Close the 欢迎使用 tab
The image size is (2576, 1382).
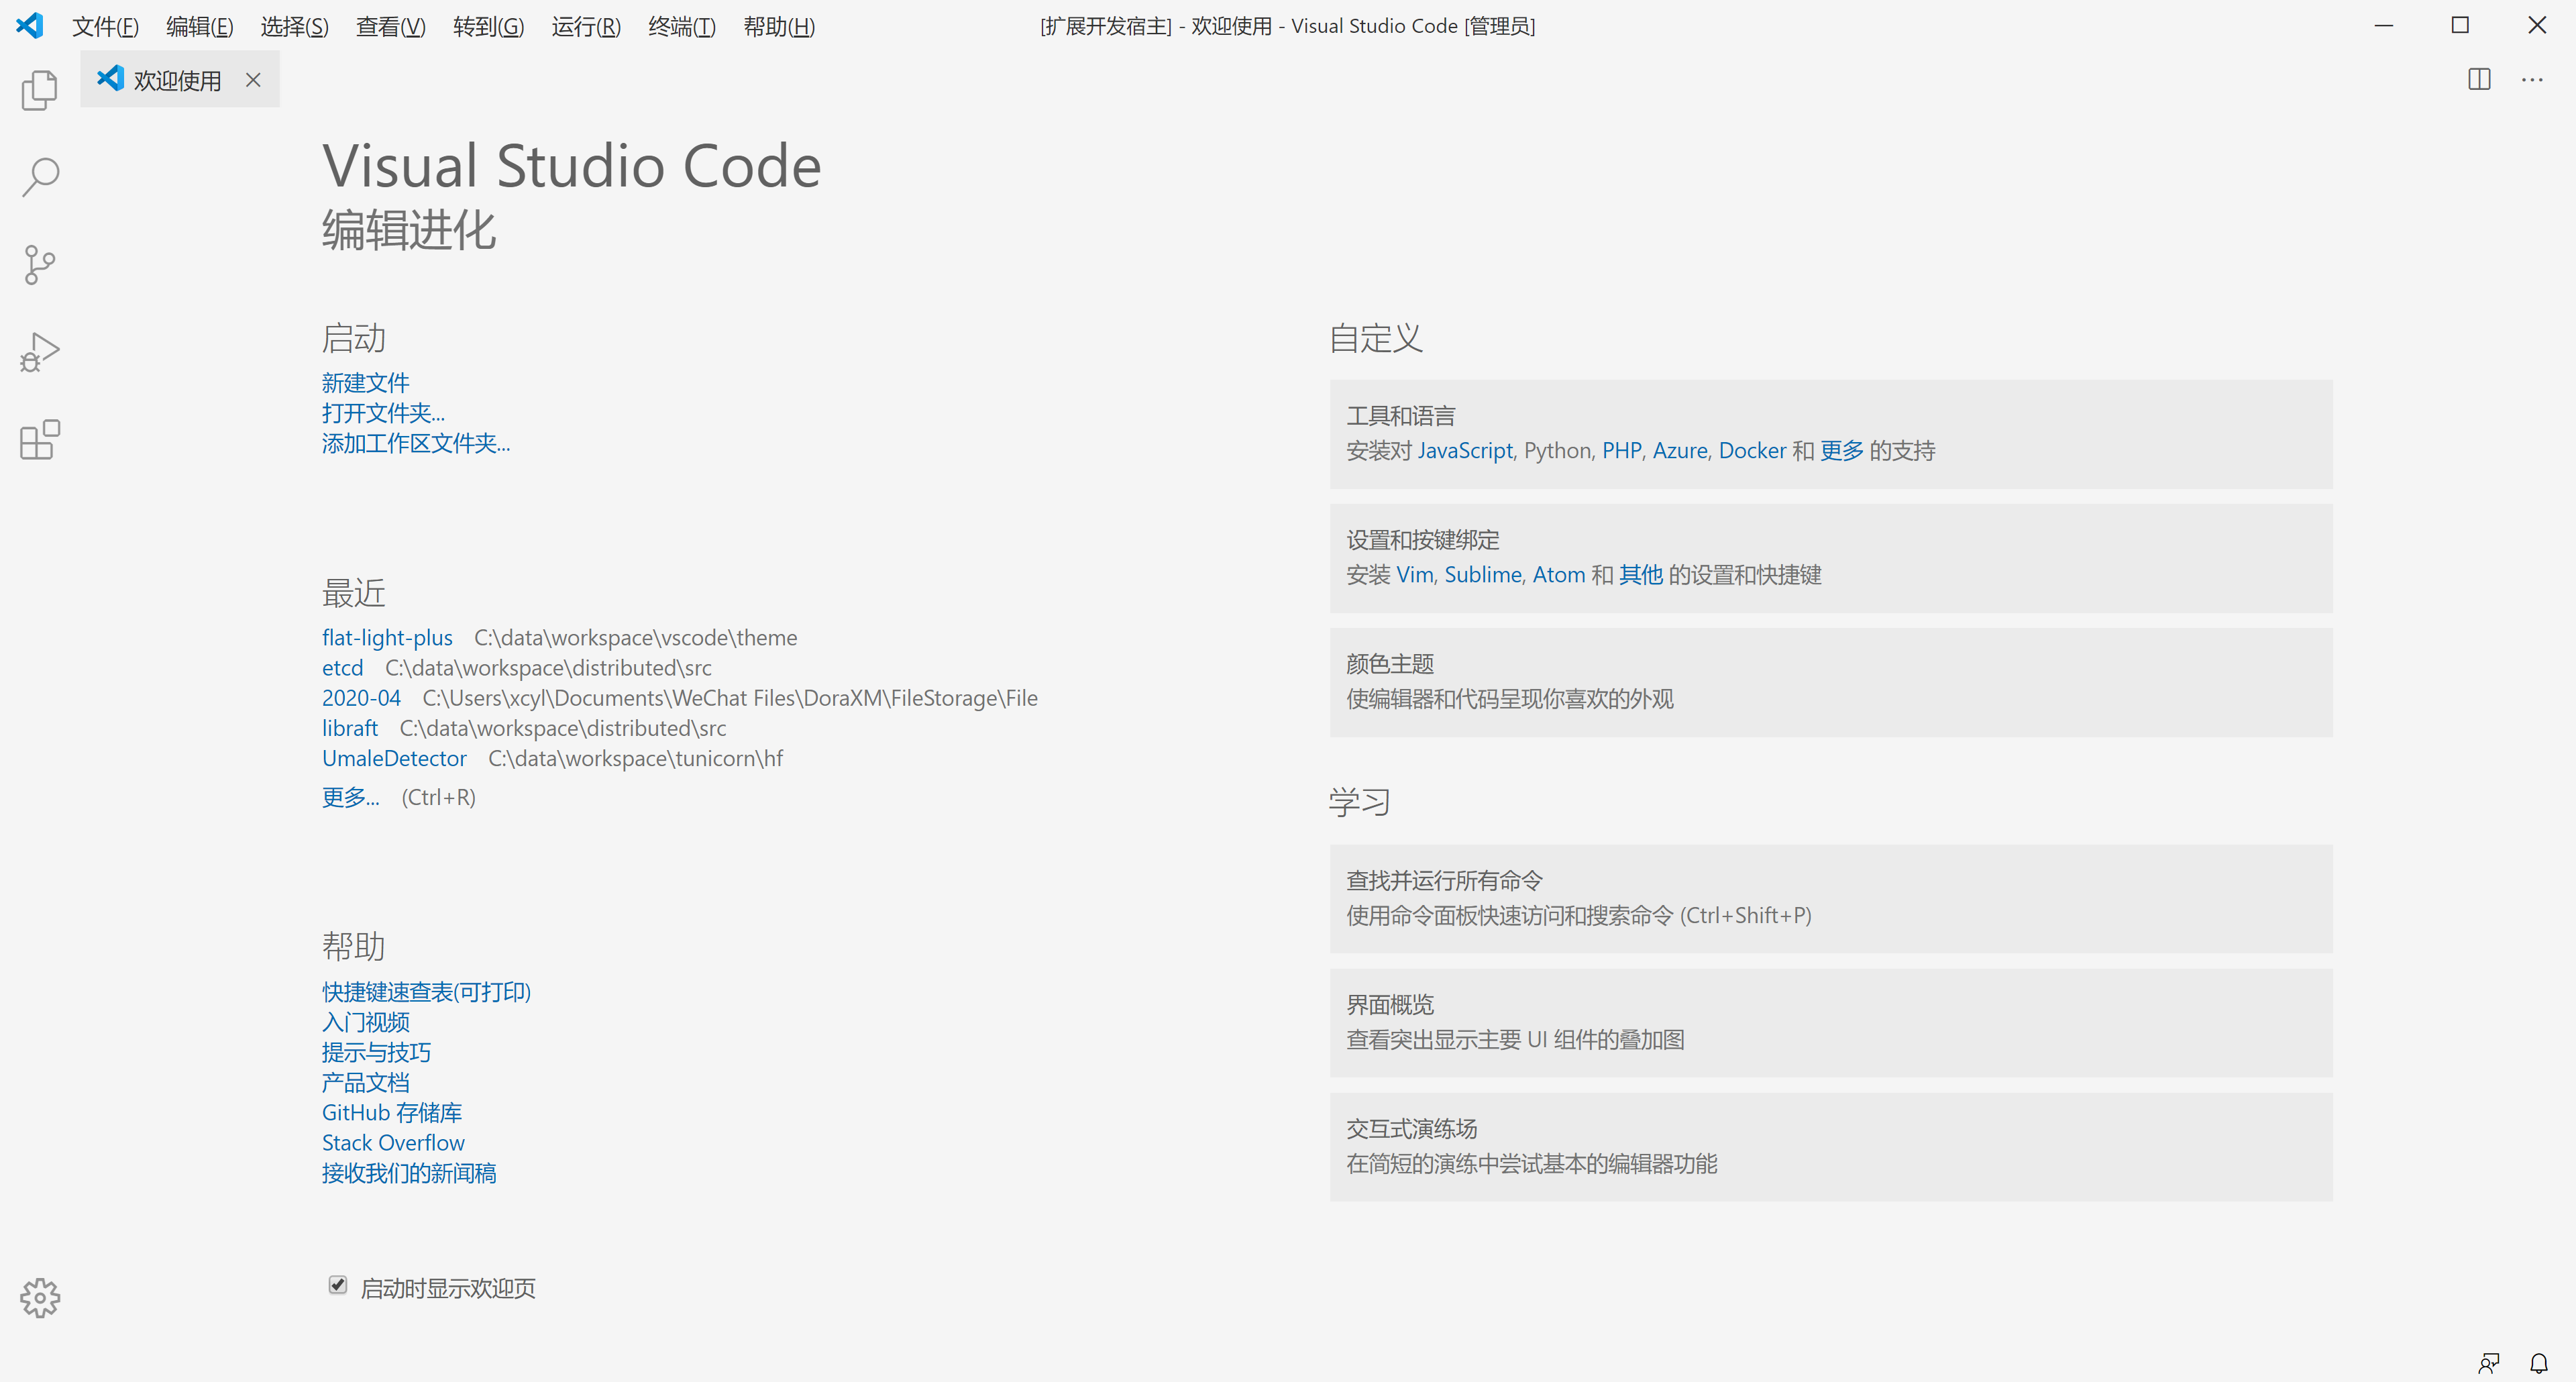(253, 80)
